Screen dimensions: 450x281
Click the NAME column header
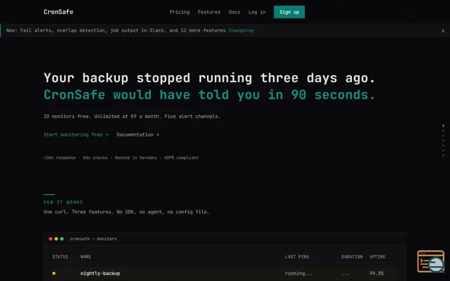coord(86,257)
